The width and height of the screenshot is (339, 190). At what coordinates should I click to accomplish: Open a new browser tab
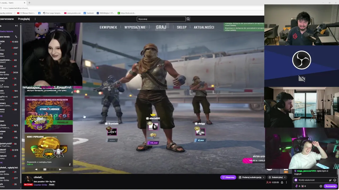pos(29,3)
